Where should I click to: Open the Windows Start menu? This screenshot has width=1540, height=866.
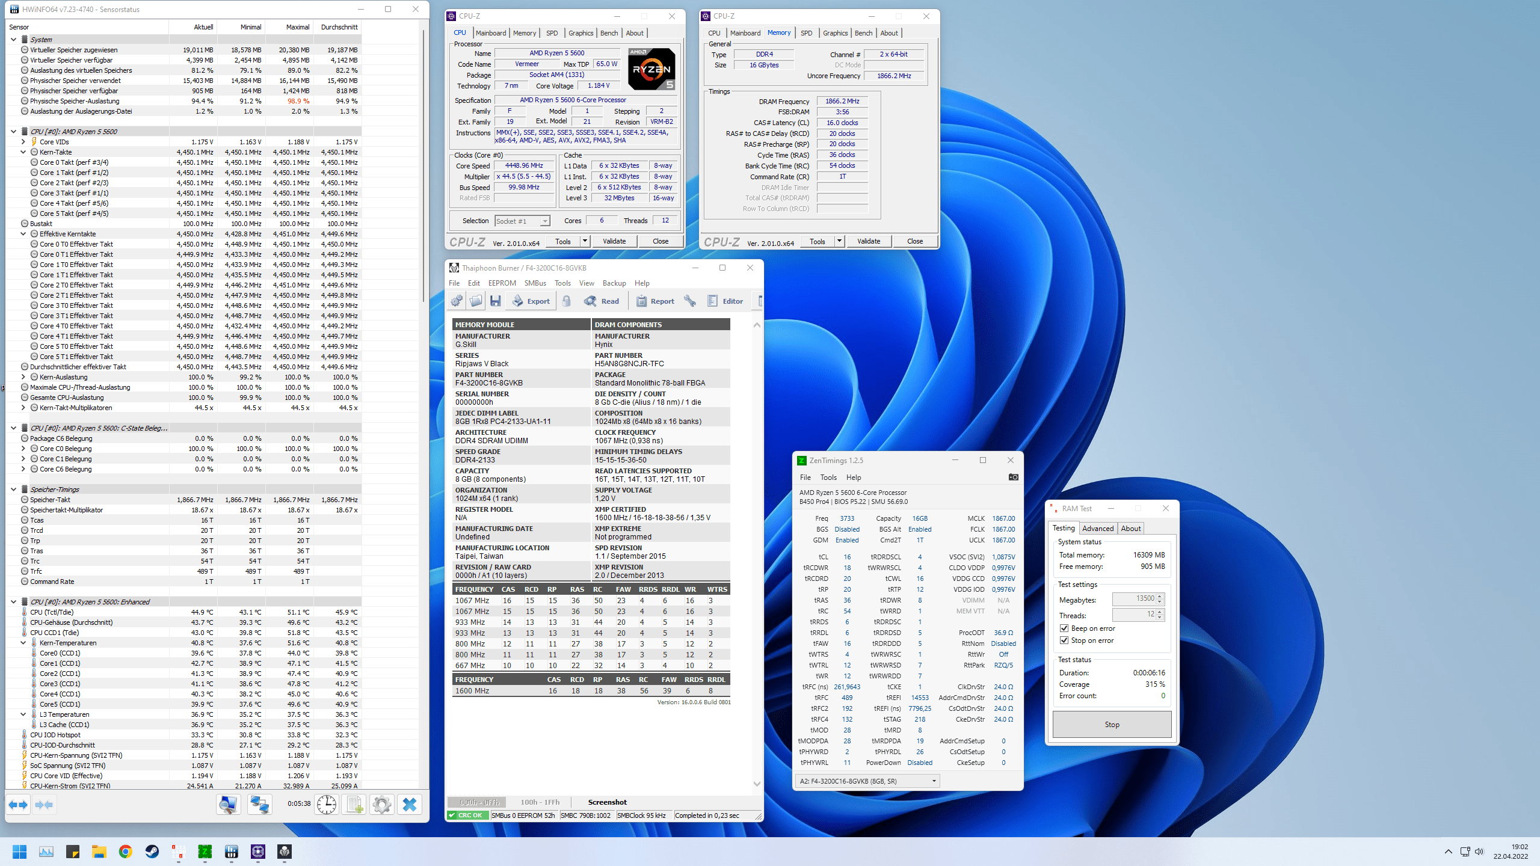click(x=19, y=852)
